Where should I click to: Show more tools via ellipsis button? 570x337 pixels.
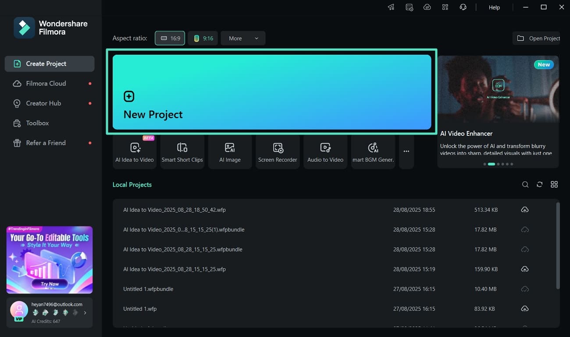[406, 152]
